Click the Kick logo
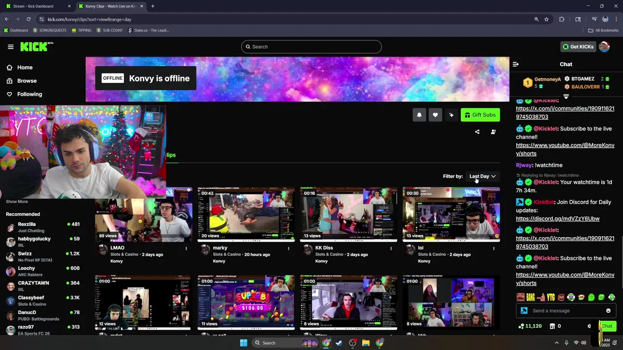This screenshot has height=350, width=623. coord(37,47)
